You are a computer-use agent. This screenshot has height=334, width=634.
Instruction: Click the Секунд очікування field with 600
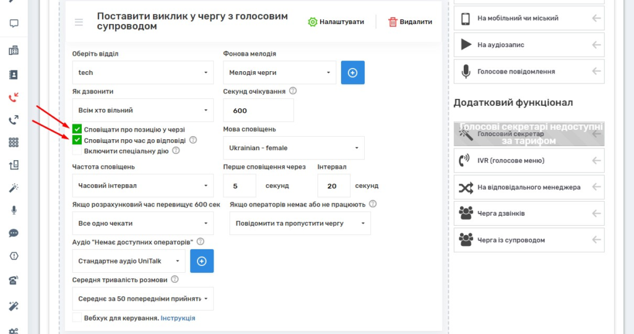coord(258,111)
